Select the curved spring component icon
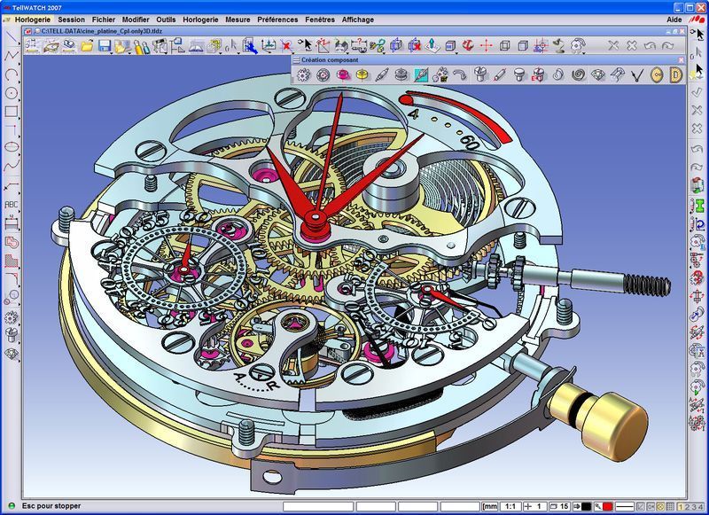The image size is (709, 515). pyautogui.click(x=460, y=74)
